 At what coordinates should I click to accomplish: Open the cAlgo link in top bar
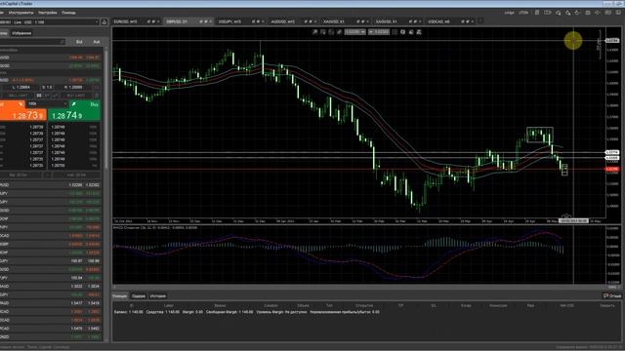[509, 13]
